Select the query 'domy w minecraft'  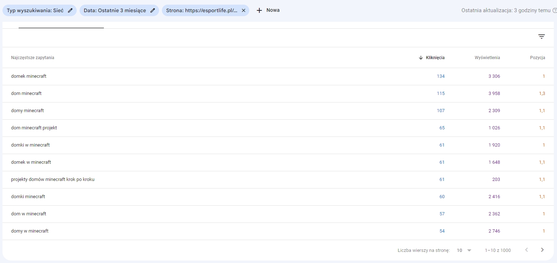pos(30,231)
